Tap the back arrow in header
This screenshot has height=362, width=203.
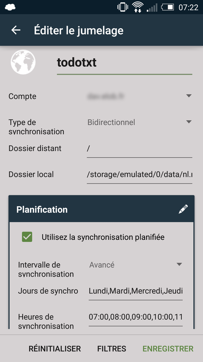(x=16, y=30)
